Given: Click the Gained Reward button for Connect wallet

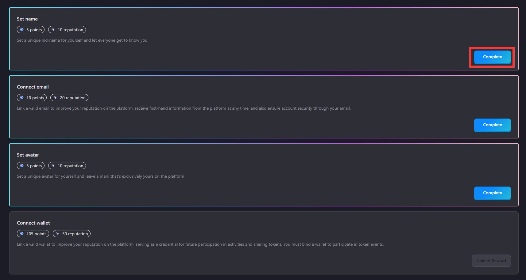Looking at the screenshot, I should coord(491,261).
